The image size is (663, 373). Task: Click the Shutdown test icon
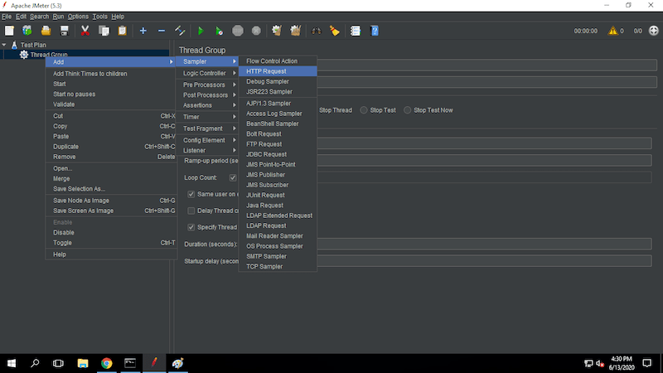pyautogui.click(x=256, y=31)
